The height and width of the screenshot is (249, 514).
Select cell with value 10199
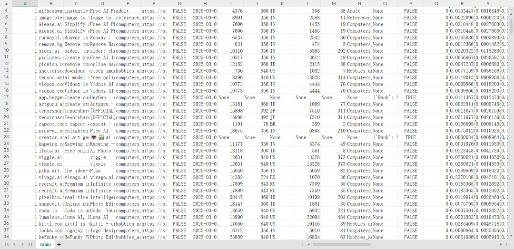(x=308, y=197)
